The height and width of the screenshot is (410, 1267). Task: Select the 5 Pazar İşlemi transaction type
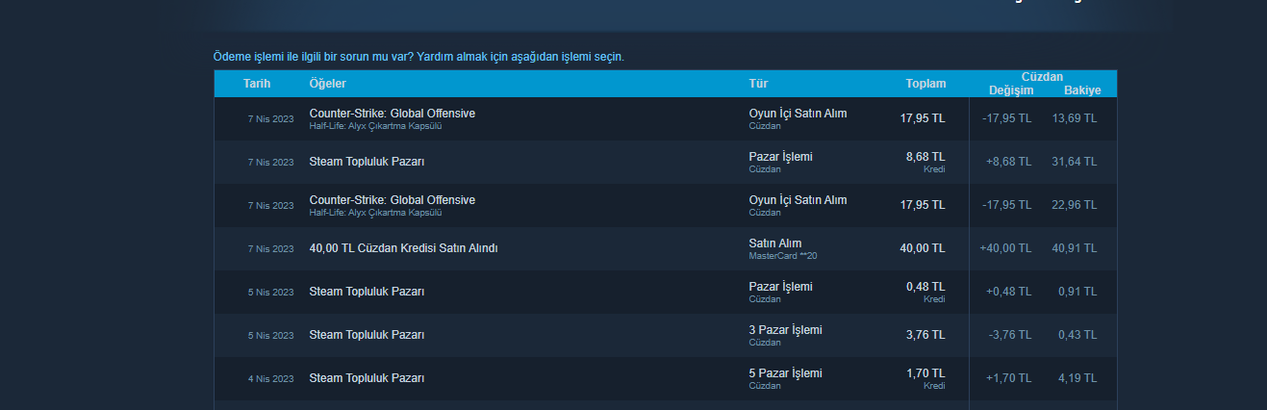pyautogui.click(x=785, y=373)
